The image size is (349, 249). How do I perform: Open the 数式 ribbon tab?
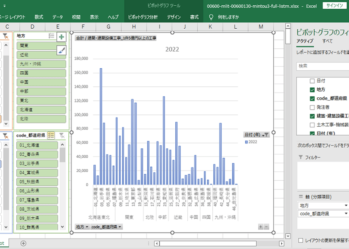(x=39, y=17)
